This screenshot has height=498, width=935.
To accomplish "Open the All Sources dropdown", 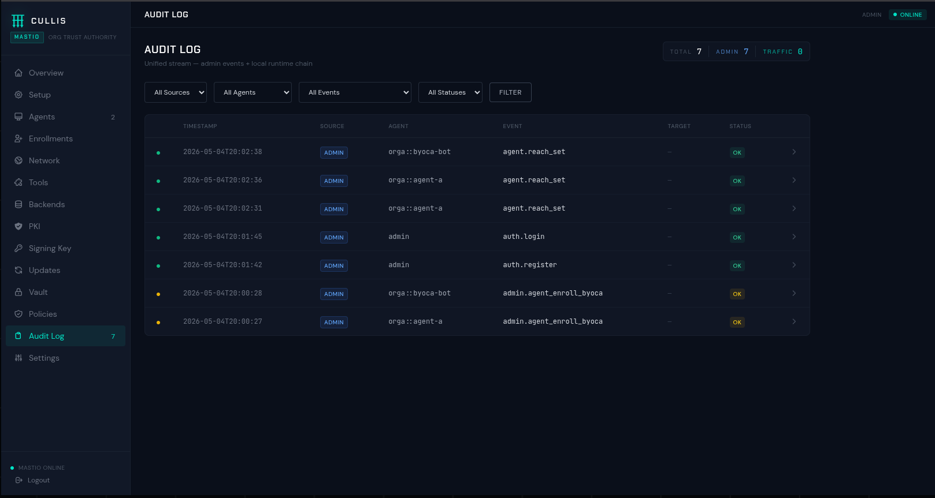I will pyautogui.click(x=176, y=92).
